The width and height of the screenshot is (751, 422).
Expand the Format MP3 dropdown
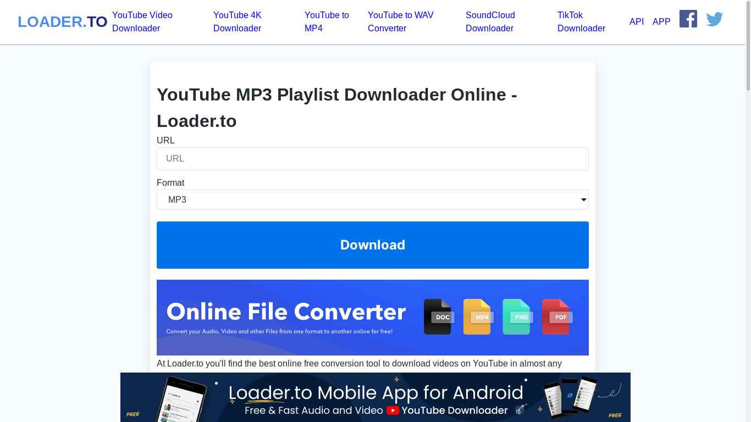[x=373, y=200]
